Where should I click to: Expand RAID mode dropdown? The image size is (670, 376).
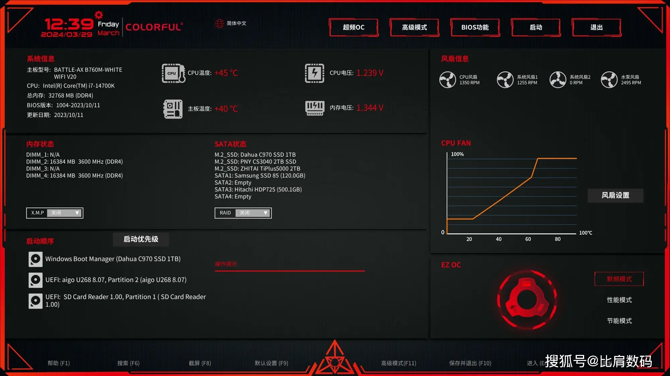pos(266,213)
